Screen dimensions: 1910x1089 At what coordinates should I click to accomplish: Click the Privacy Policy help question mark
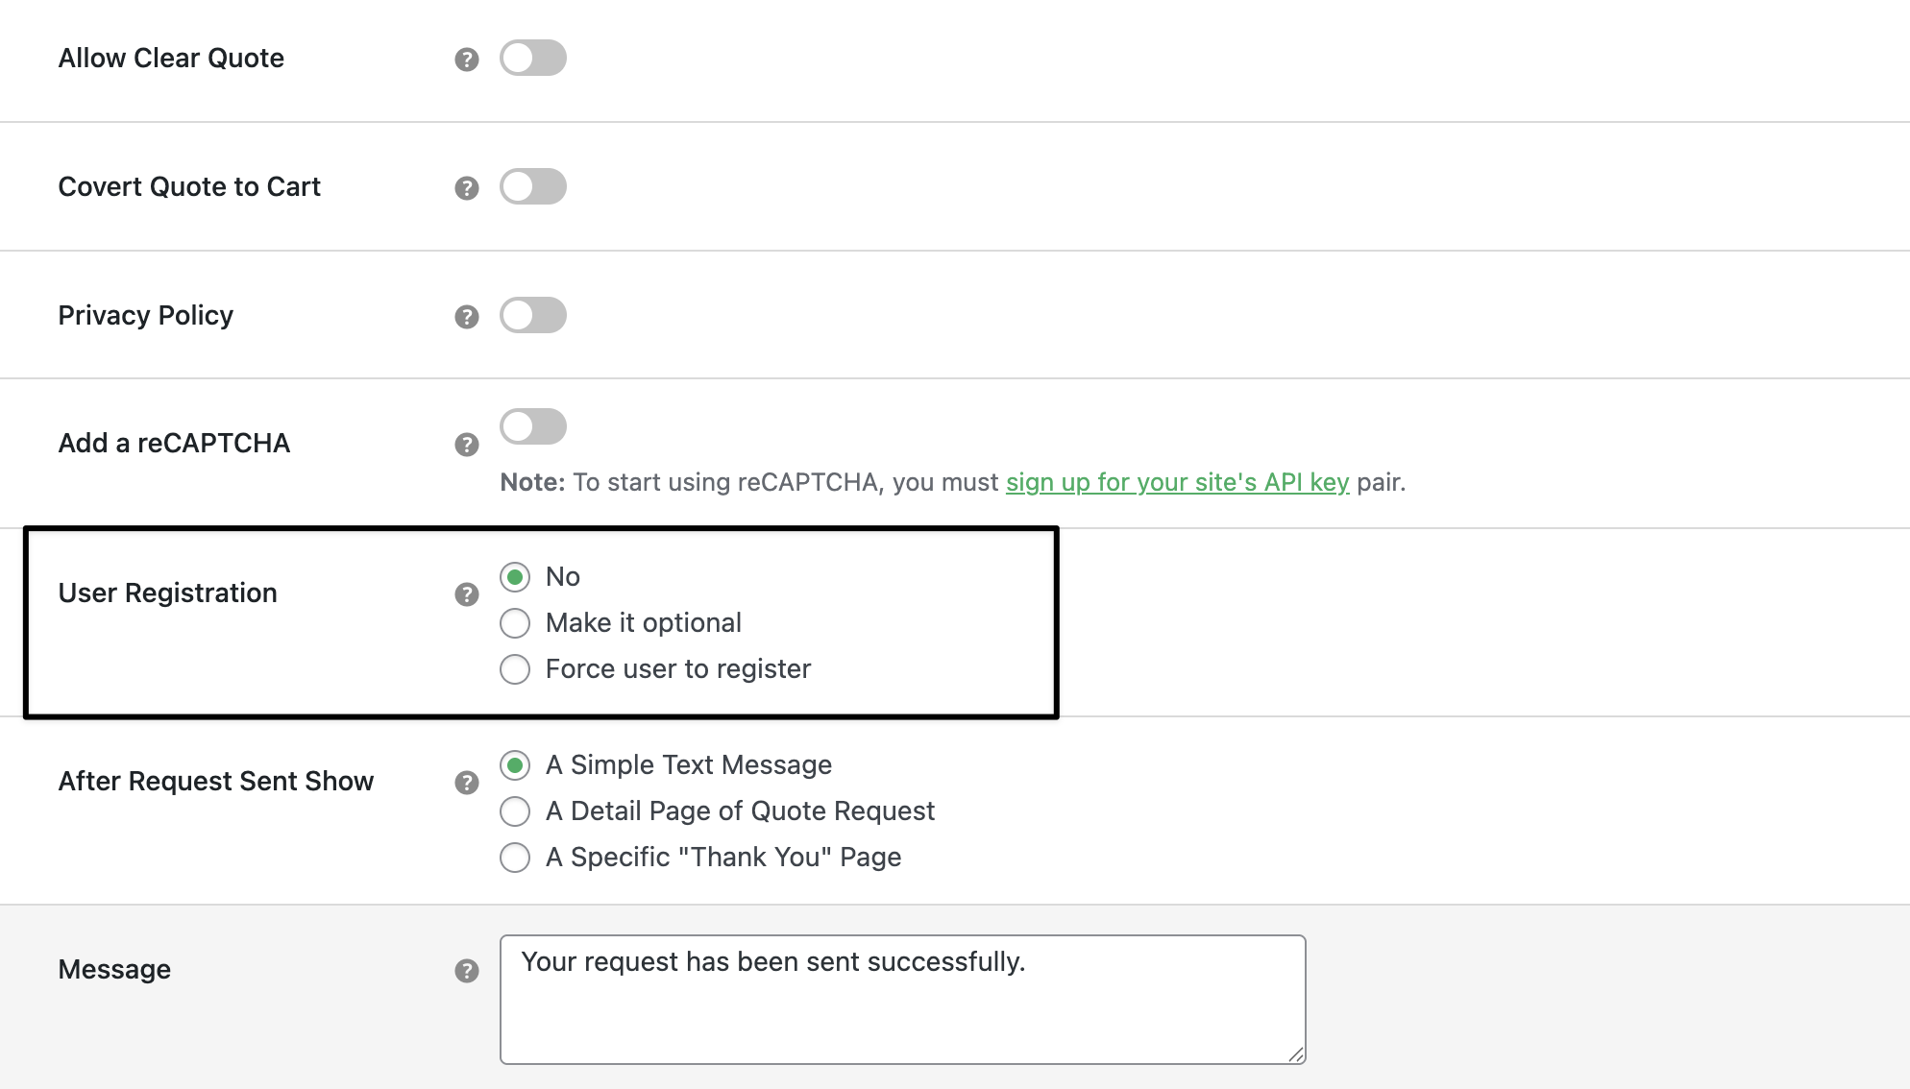click(467, 317)
